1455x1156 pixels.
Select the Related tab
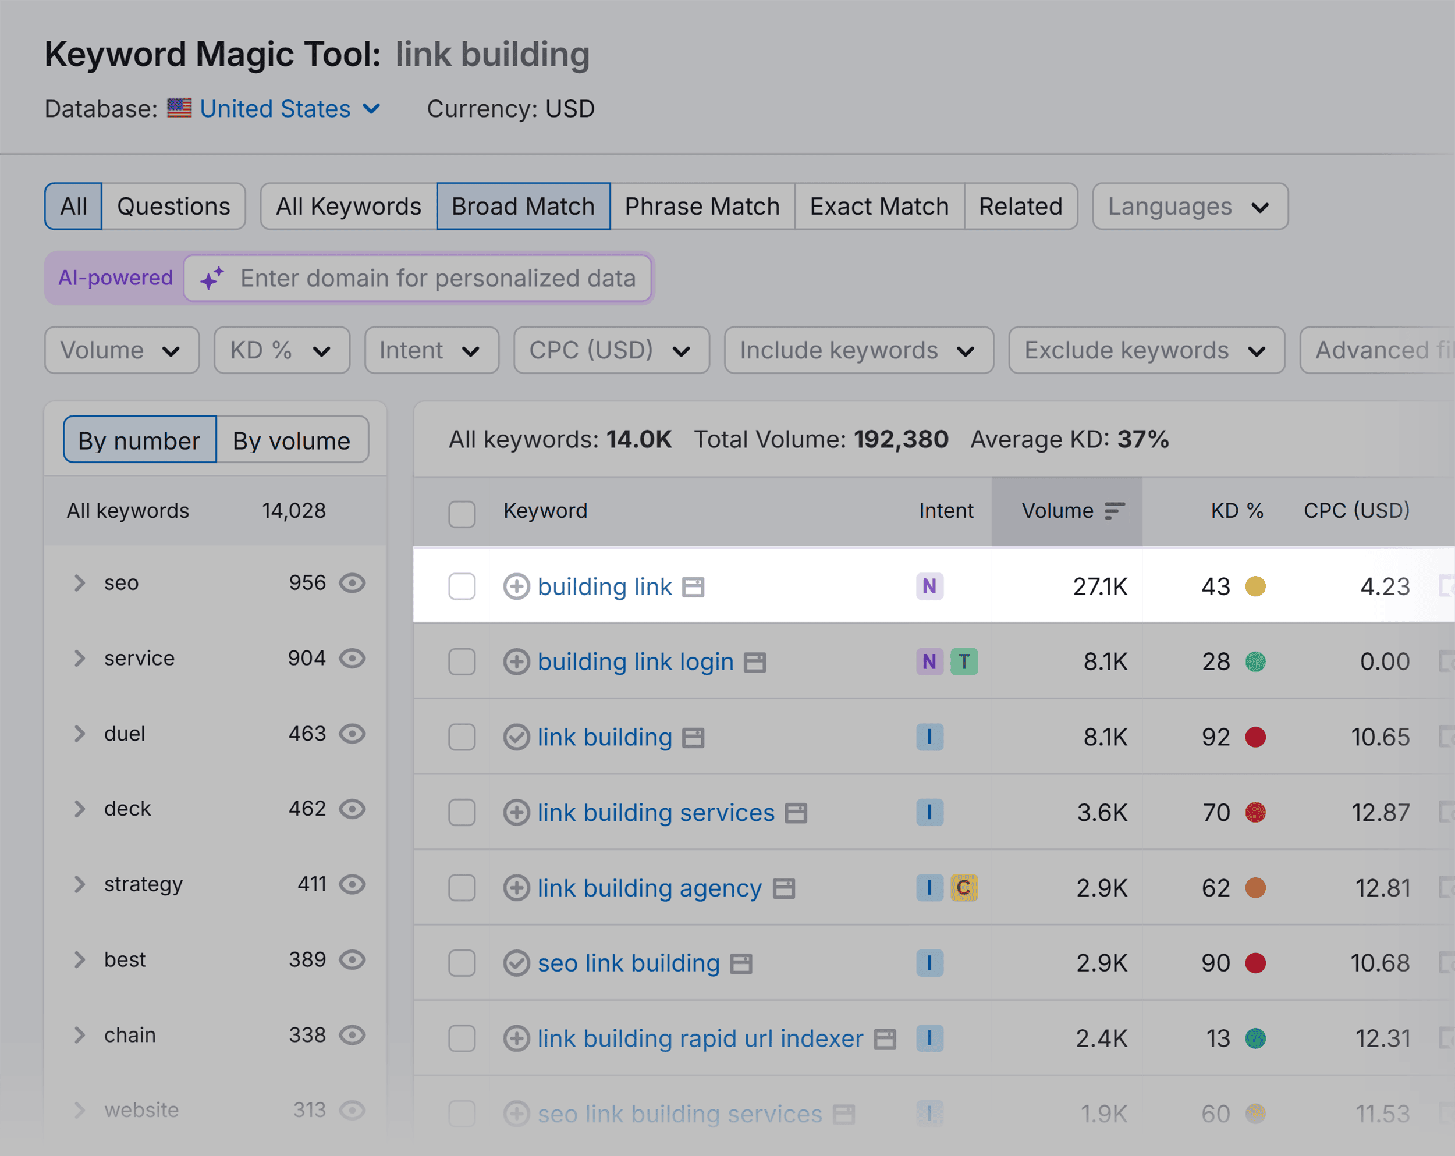click(1021, 207)
